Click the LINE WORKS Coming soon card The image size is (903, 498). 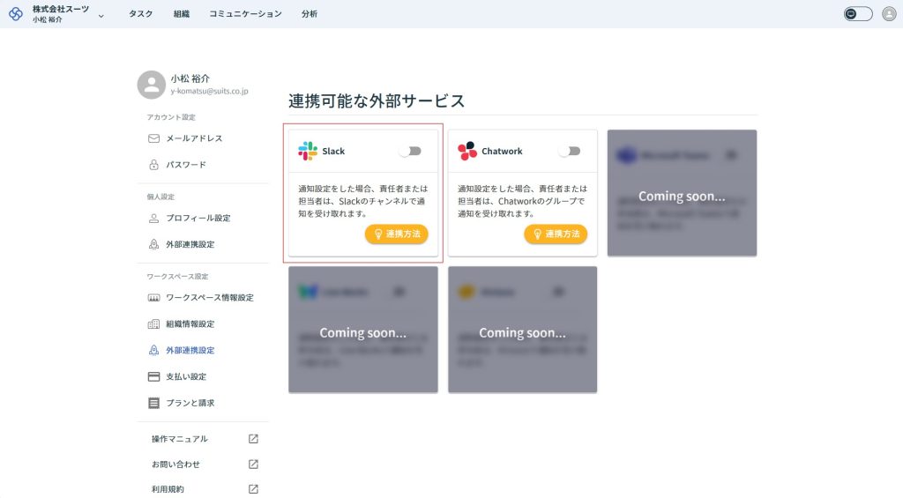362,330
